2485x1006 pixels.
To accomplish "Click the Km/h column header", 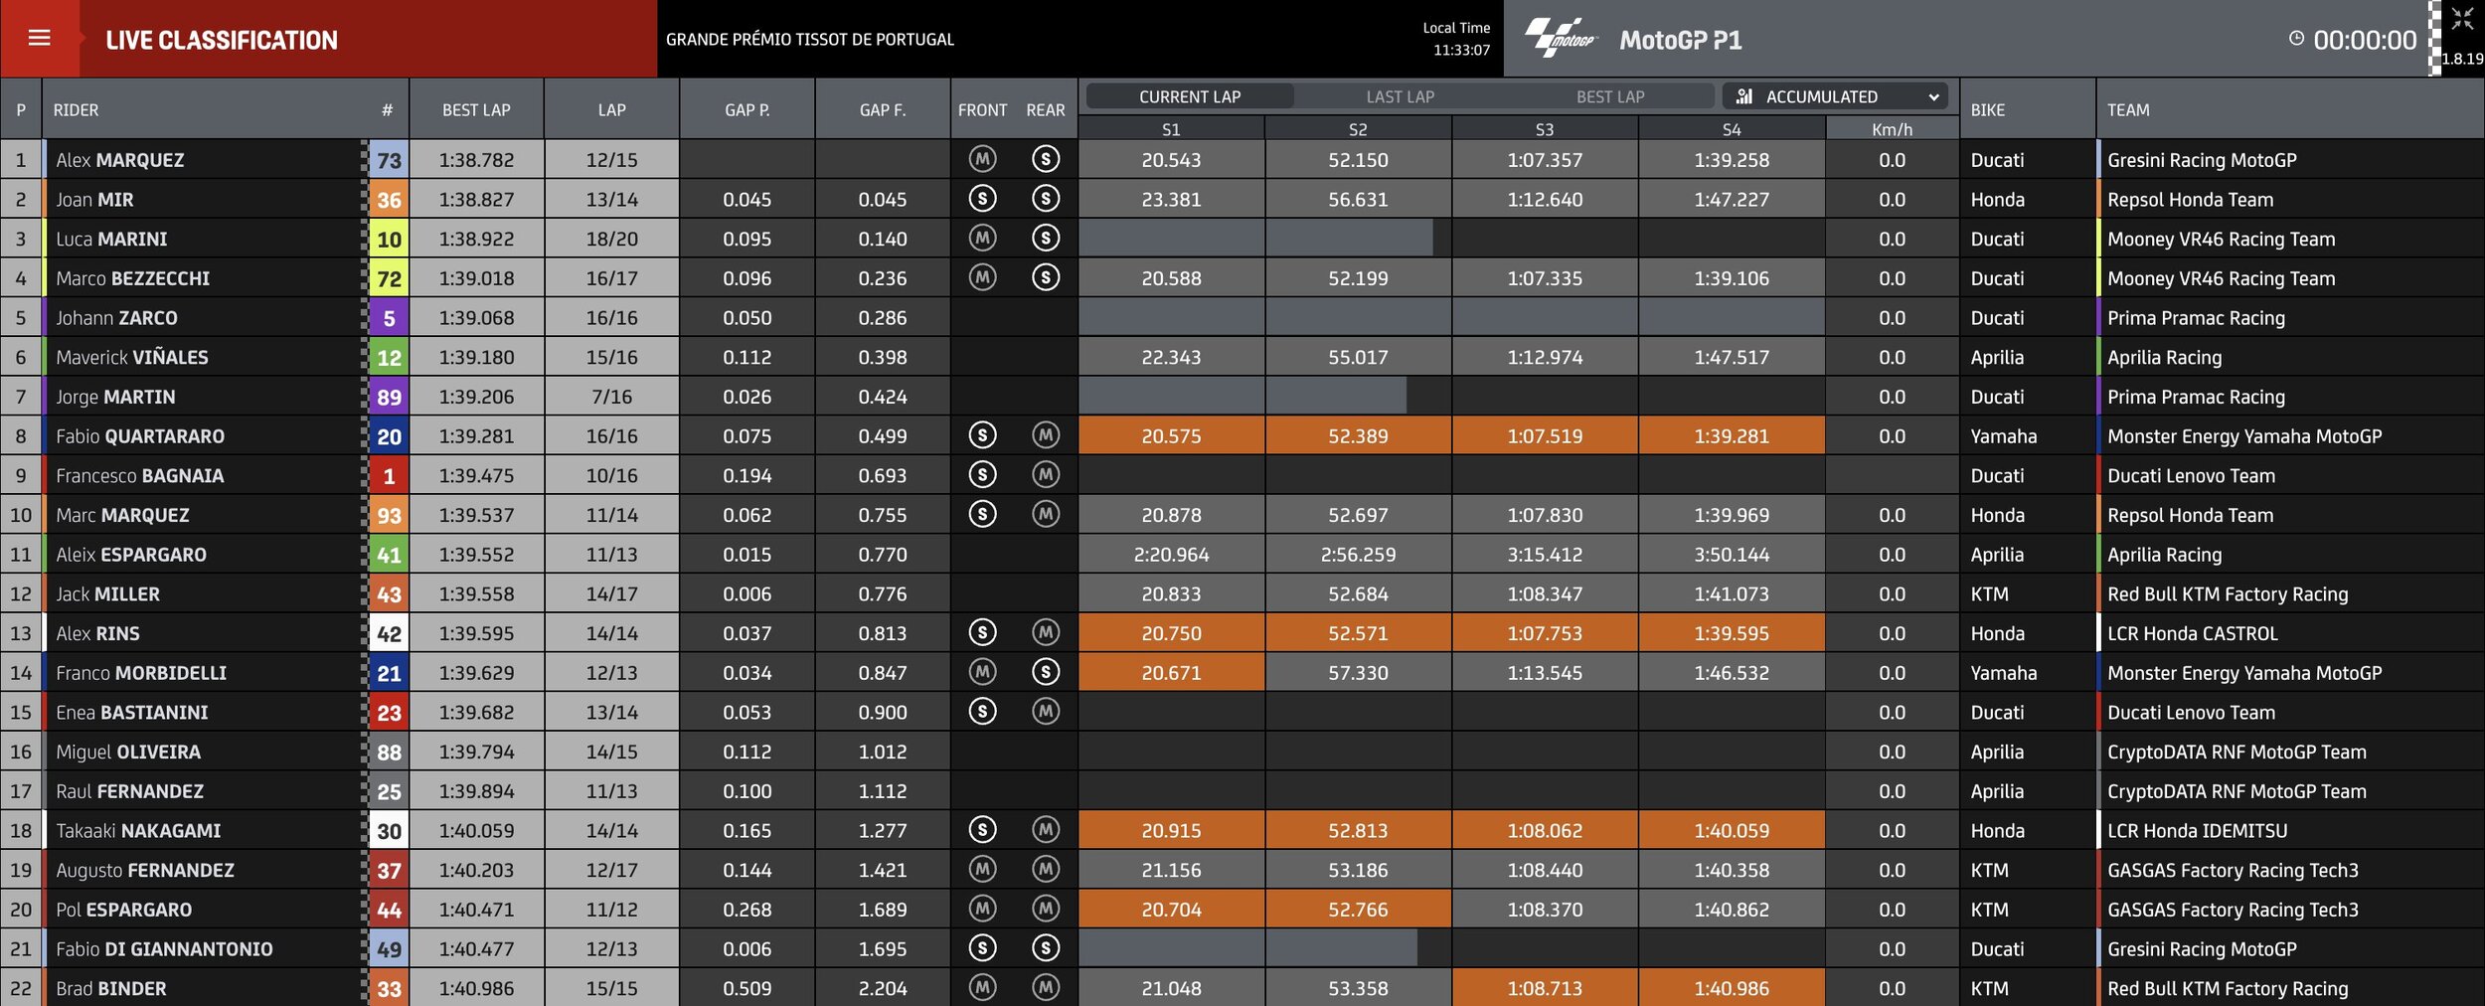I will click(1892, 129).
